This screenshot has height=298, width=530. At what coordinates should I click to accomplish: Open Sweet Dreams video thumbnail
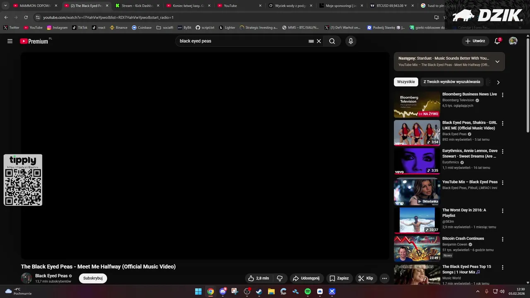(x=417, y=161)
